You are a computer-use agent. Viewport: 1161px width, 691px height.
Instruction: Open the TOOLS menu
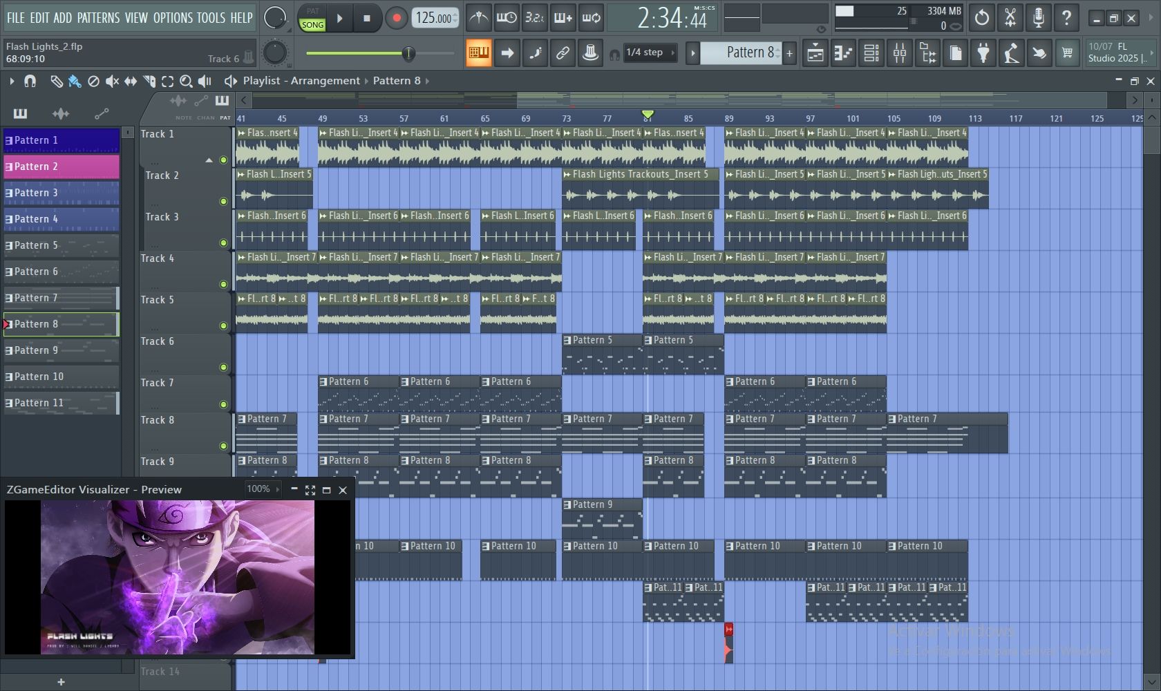pyautogui.click(x=211, y=18)
